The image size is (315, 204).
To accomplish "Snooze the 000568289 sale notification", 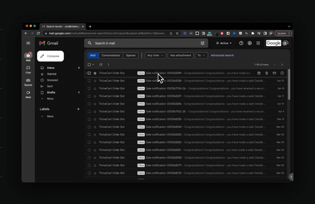I will point(282,73).
